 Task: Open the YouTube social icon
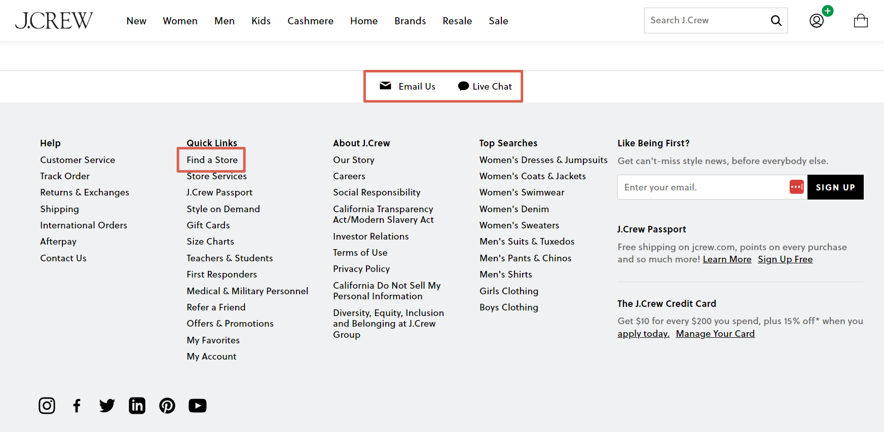pyautogui.click(x=198, y=406)
